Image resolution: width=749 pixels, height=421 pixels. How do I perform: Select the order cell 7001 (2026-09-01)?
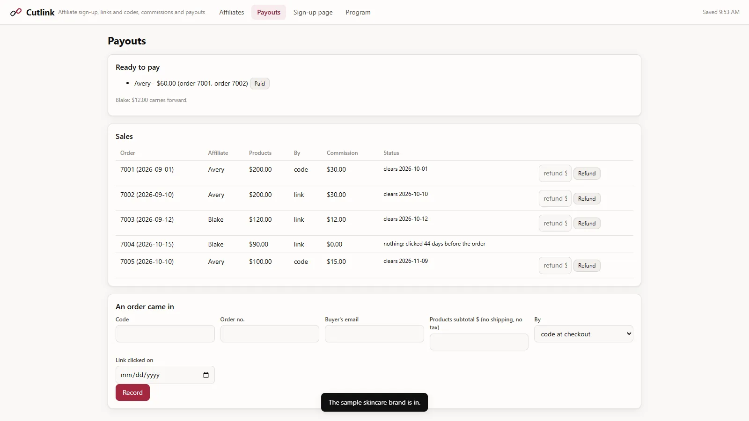click(x=147, y=169)
